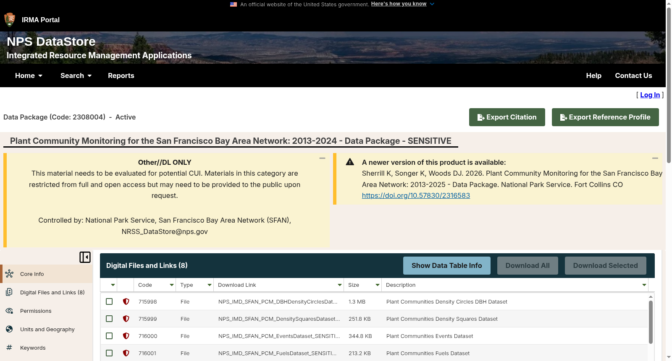Click the Digital Files and Links sidebar icon
Screen dimensions: 672x361
coord(9,292)
